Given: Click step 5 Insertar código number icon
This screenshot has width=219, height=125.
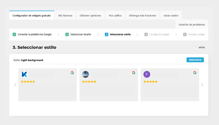Looking at the screenshot, I should [x=185, y=34].
